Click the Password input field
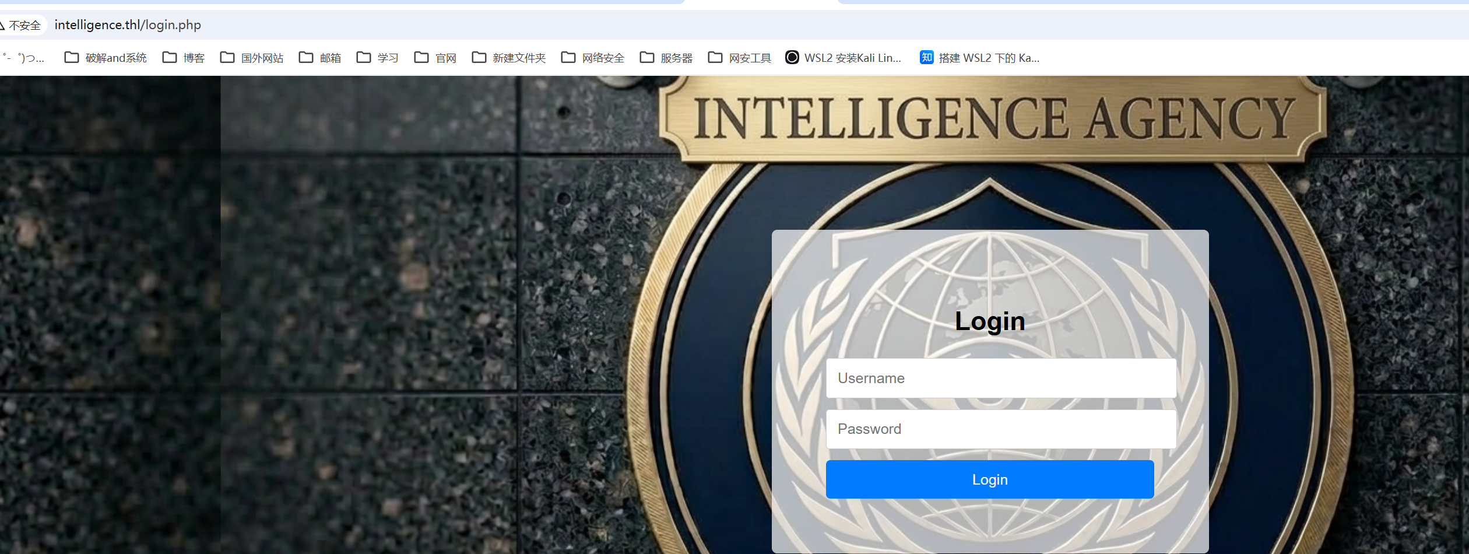This screenshot has width=1469, height=554. 1001,429
